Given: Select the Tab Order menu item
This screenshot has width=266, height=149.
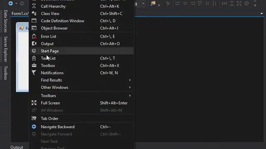Looking at the screenshot, I should click(81, 118).
